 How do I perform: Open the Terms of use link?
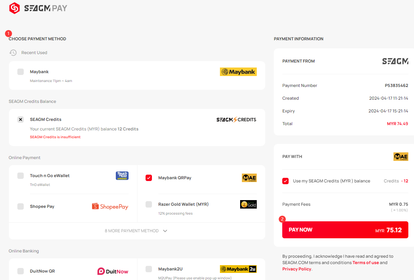pyautogui.click(x=366, y=263)
